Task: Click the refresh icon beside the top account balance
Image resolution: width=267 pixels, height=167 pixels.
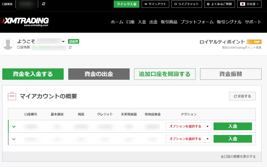Action: coord(44,4)
